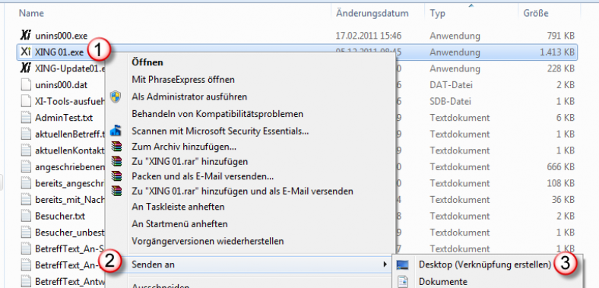Click the AdminTest.txt document icon
The height and width of the screenshot is (288, 599).
pyautogui.click(x=26, y=117)
